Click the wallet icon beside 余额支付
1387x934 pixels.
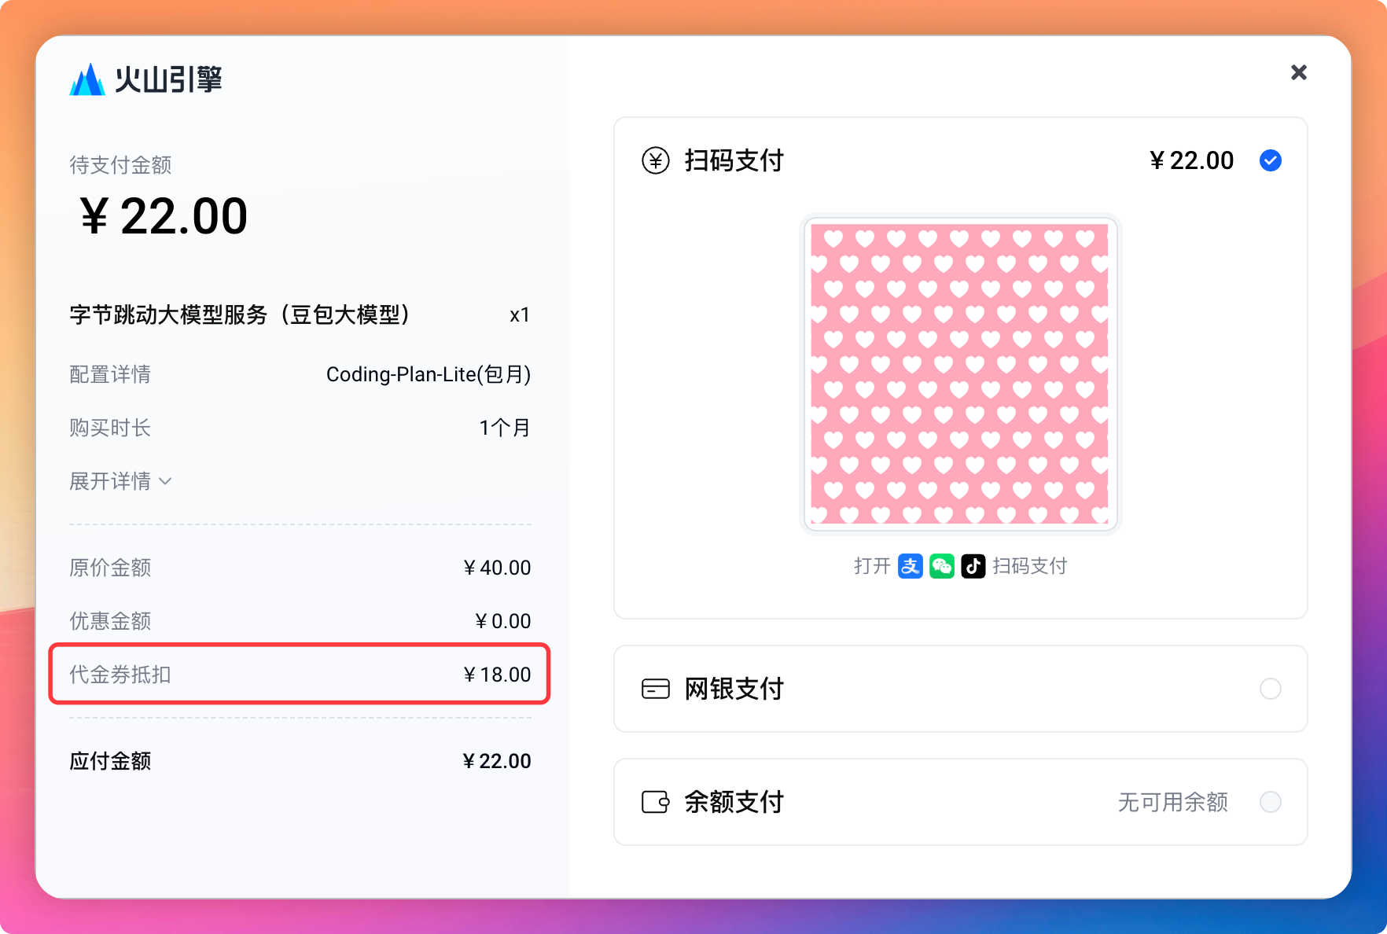pyautogui.click(x=655, y=802)
